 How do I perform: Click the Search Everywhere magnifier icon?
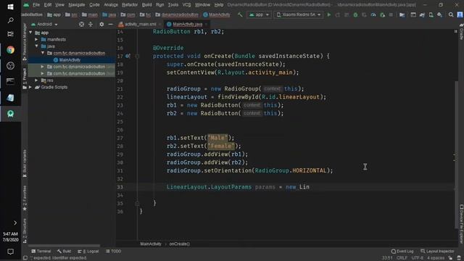pos(451,14)
